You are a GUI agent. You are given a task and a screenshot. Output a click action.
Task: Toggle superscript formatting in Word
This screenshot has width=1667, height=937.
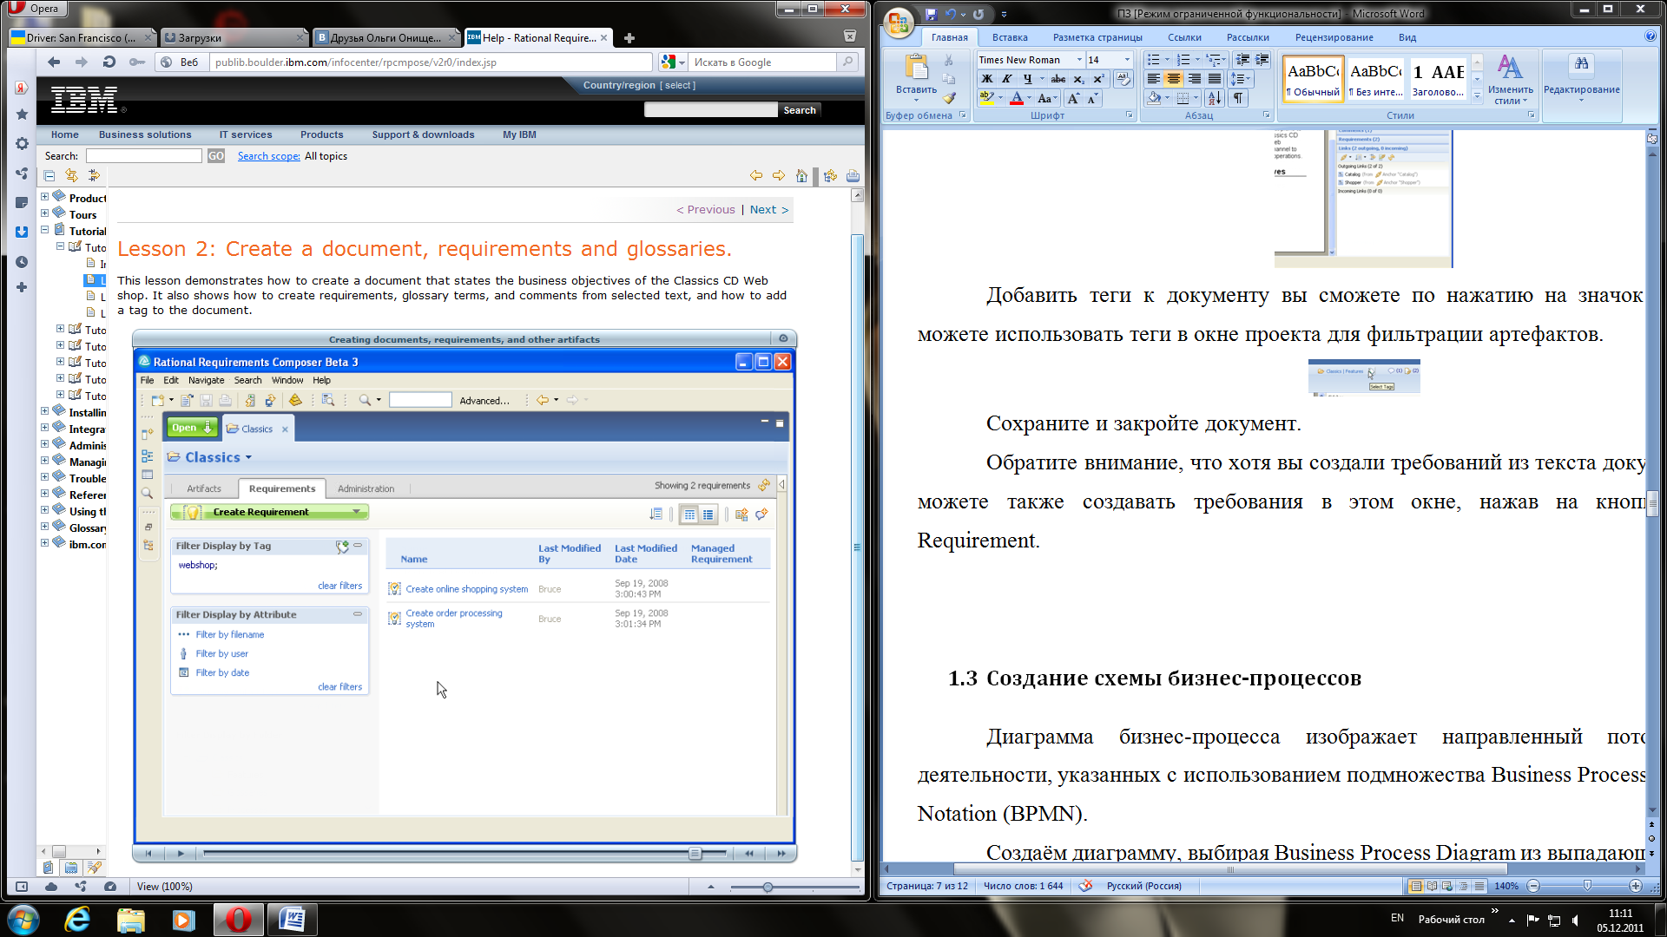[x=1098, y=79]
